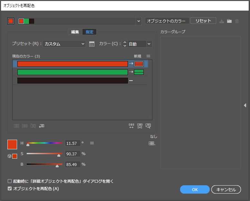Image resolution: width=250 pixels, height=201 pixels.
Task: Click the find color in artwork icon
Action: tap(148, 126)
